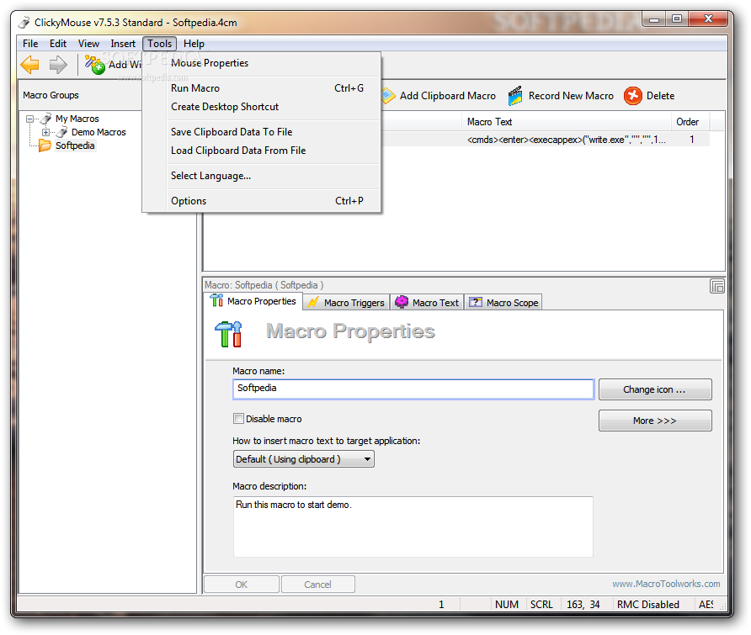Switch to the Macro Triggers tab

coord(346,303)
